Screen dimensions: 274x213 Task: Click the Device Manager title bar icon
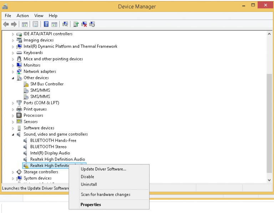5,6
